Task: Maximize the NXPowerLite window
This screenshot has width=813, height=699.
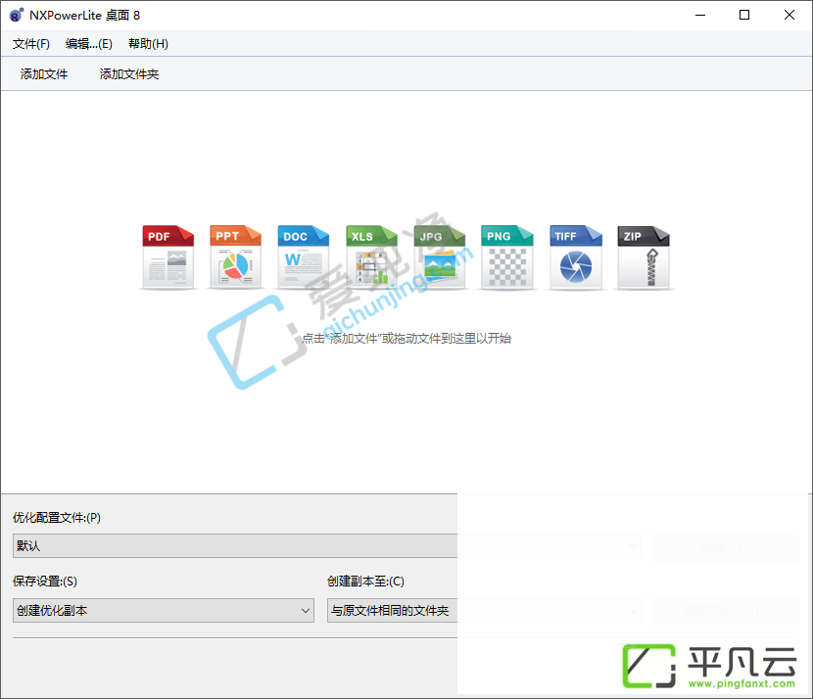Action: click(x=744, y=15)
